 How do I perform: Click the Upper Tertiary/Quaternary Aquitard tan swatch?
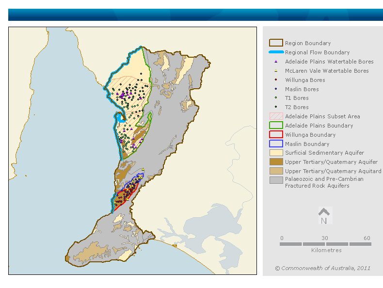276,171
